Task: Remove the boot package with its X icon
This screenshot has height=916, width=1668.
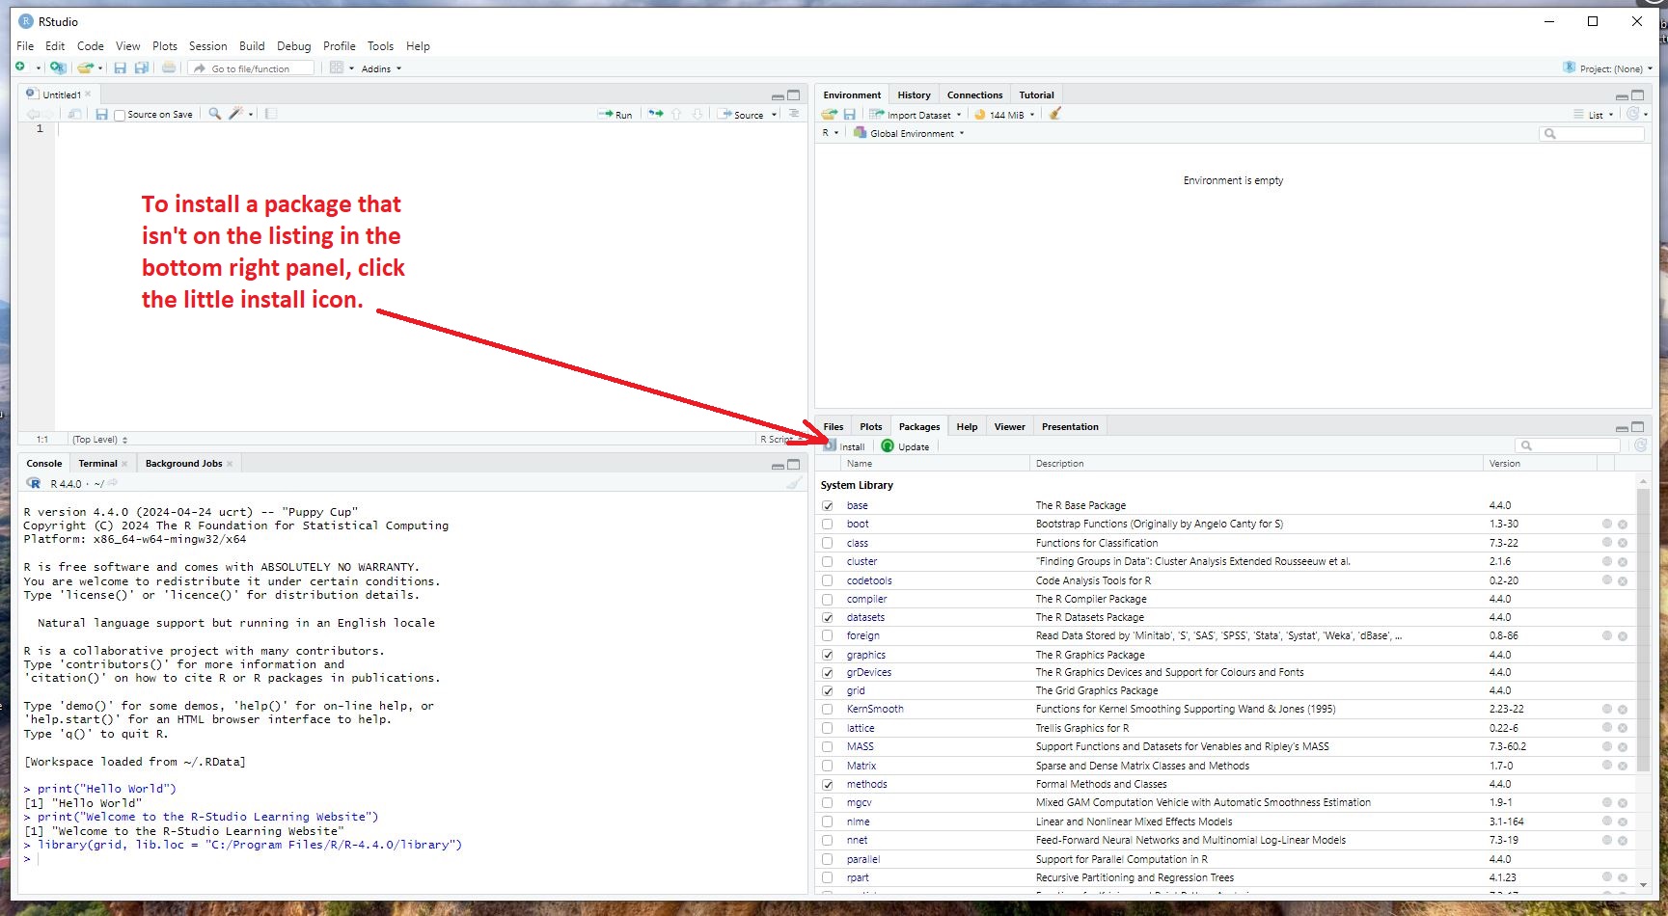Action: [x=1623, y=525]
